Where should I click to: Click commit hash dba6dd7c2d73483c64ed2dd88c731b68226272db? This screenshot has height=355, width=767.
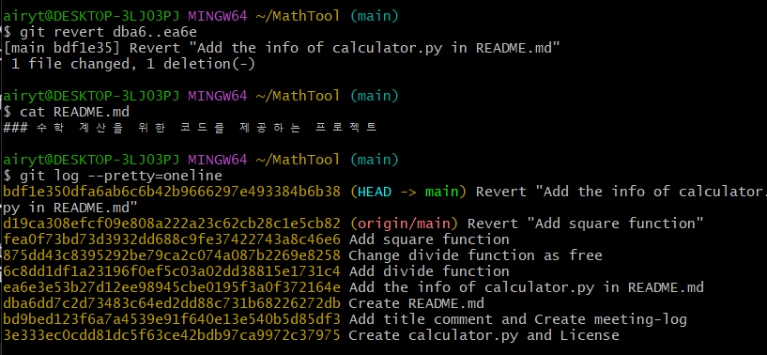(x=172, y=303)
